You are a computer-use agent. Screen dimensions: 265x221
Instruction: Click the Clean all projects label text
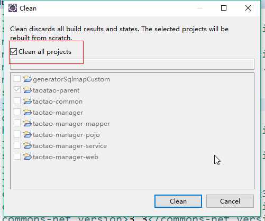click(x=45, y=52)
